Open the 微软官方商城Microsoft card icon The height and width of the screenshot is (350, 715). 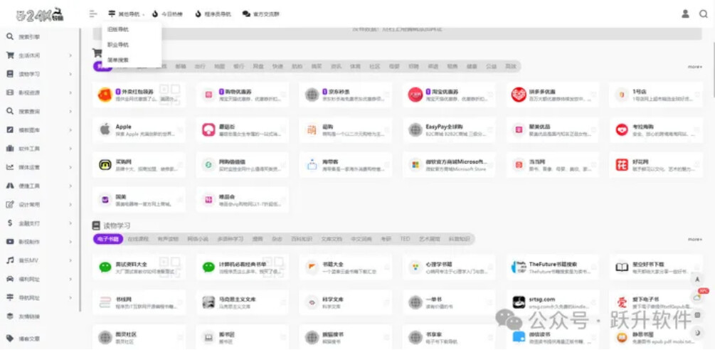415,164
